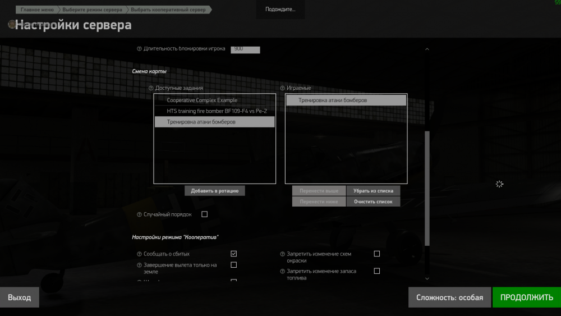Click help icon beside Случайный порядок
Viewport: 561px width, 316px height.
pos(139,214)
